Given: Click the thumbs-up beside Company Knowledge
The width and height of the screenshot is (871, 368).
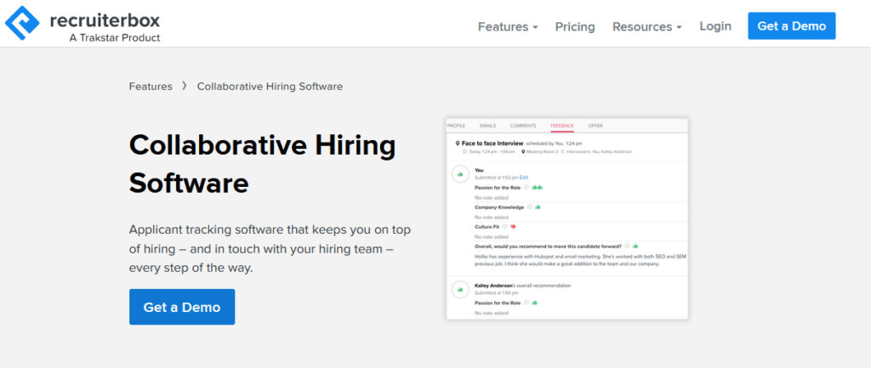Looking at the screenshot, I should [538, 207].
